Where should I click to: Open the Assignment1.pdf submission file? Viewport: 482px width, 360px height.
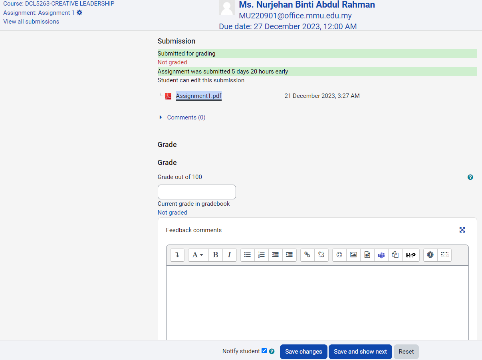[x=198, y=96]
